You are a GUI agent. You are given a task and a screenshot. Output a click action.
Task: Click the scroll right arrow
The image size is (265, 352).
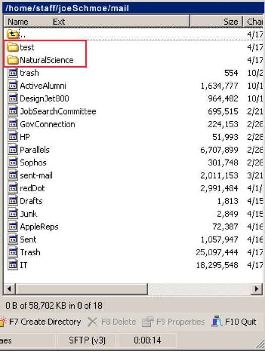(256, 288)
